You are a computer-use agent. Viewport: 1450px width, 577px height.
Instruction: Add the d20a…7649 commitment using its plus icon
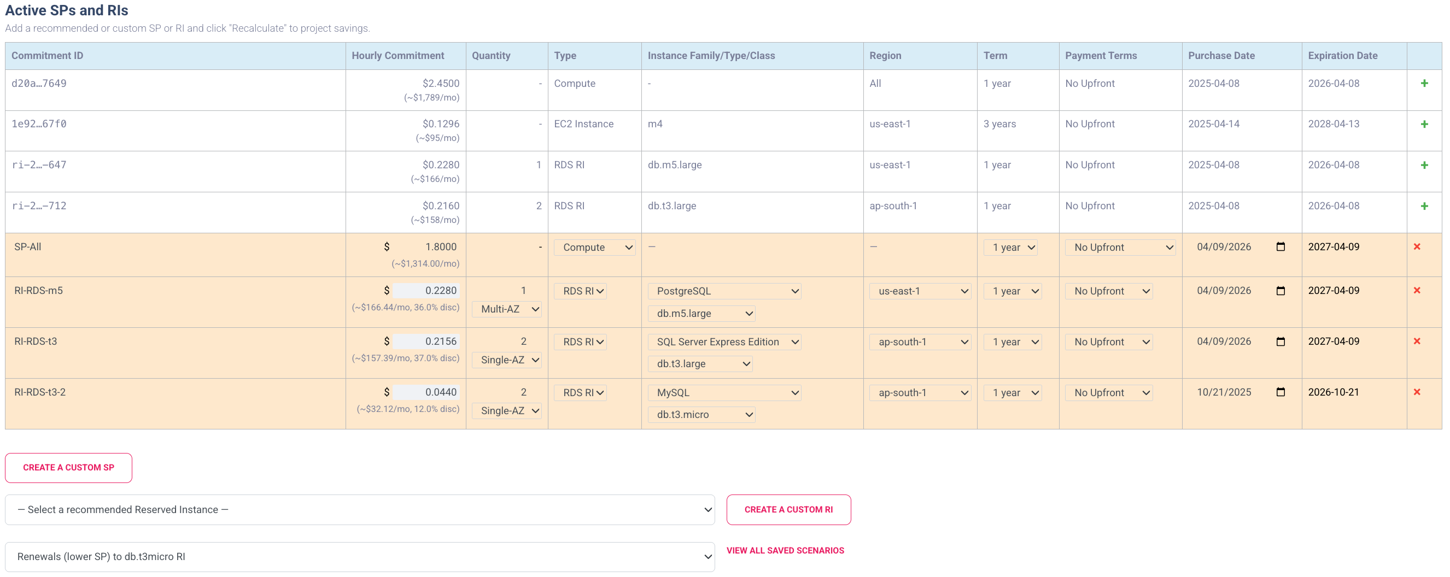click(1424, 83)
